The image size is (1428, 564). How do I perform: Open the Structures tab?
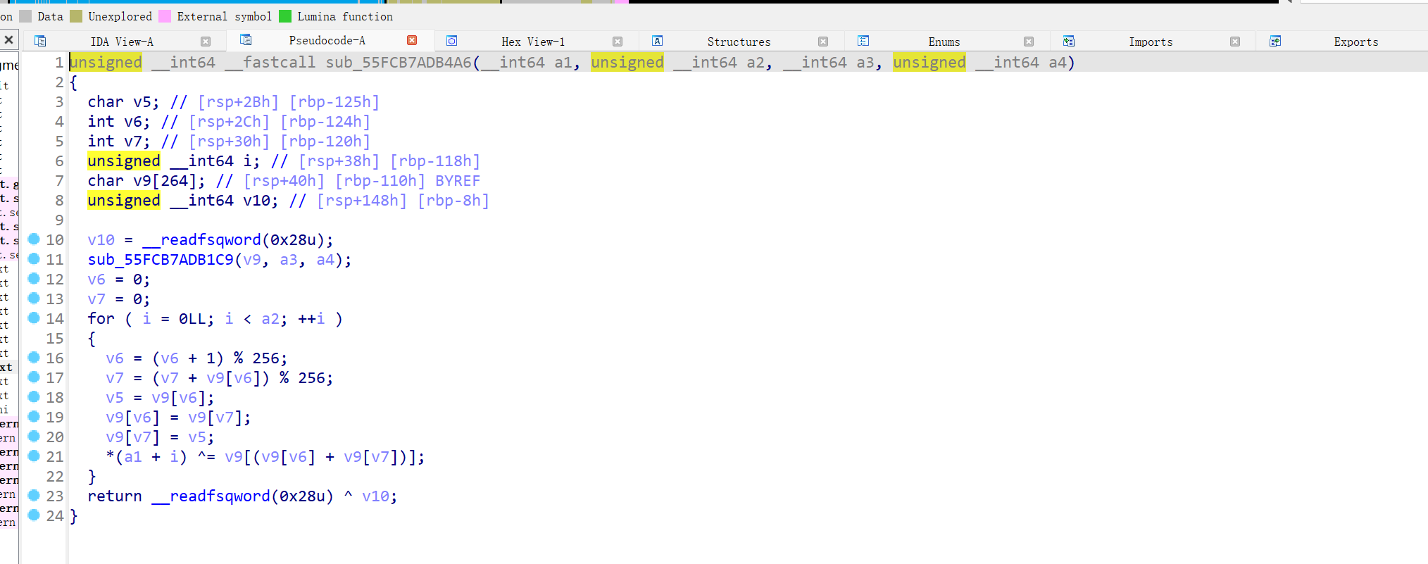pos(739,42)
